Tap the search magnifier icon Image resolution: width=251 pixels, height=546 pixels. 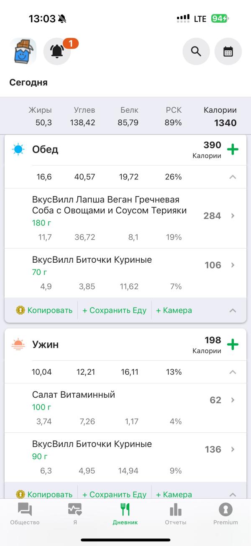(196, 52)
